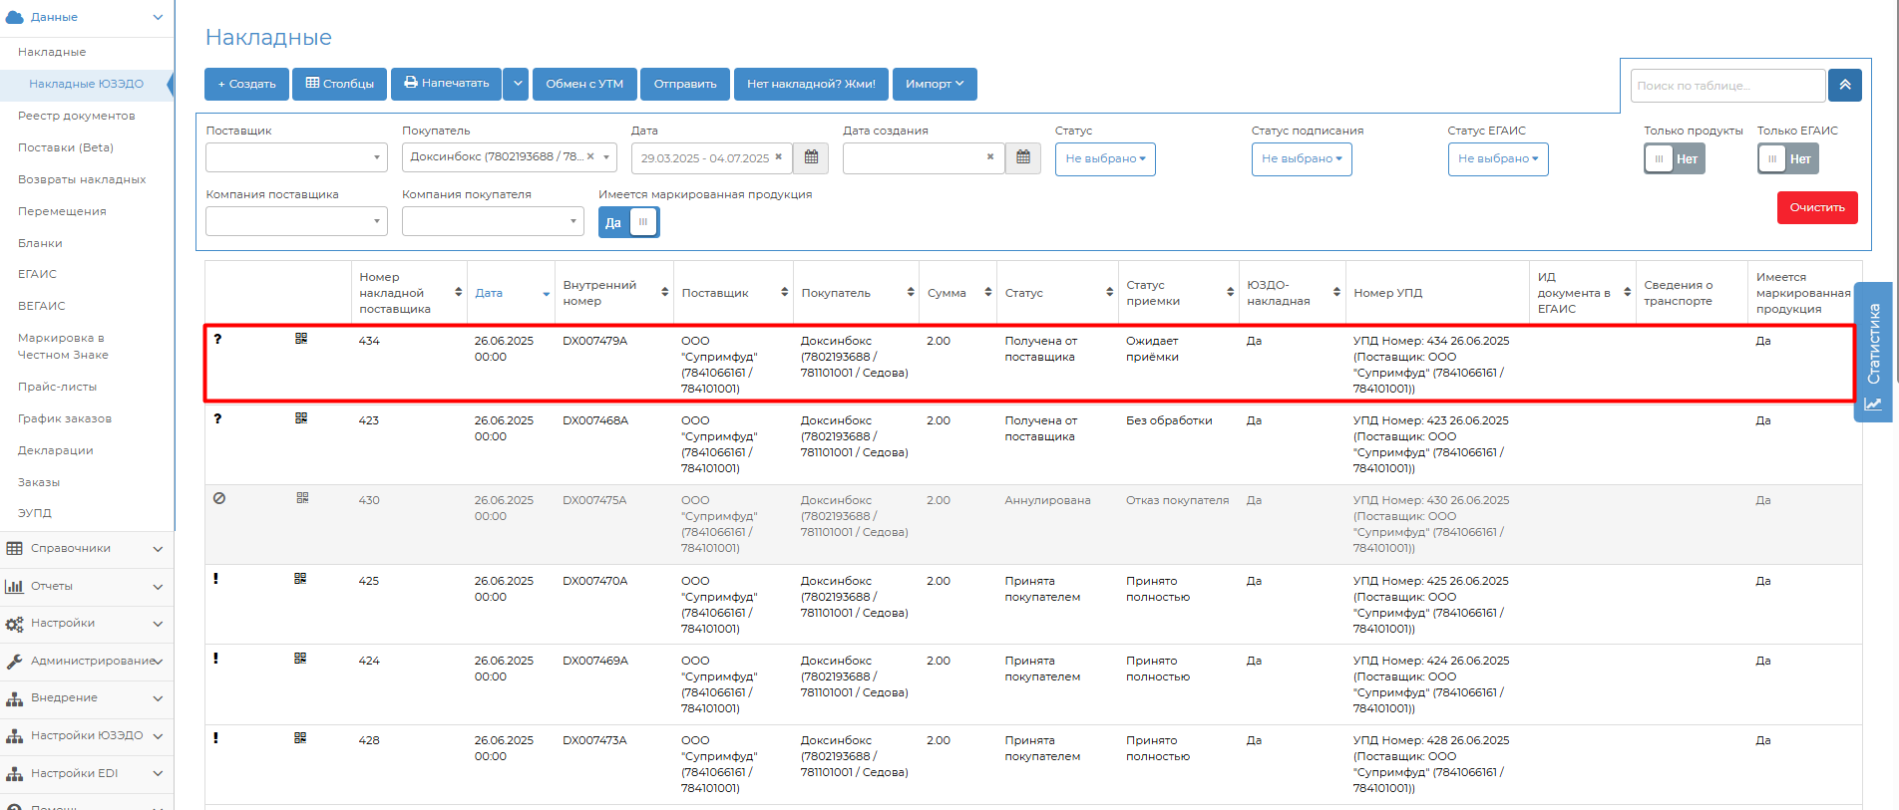Click QR code icon in invoice 428 row
1899x810 pixels.
300,738
